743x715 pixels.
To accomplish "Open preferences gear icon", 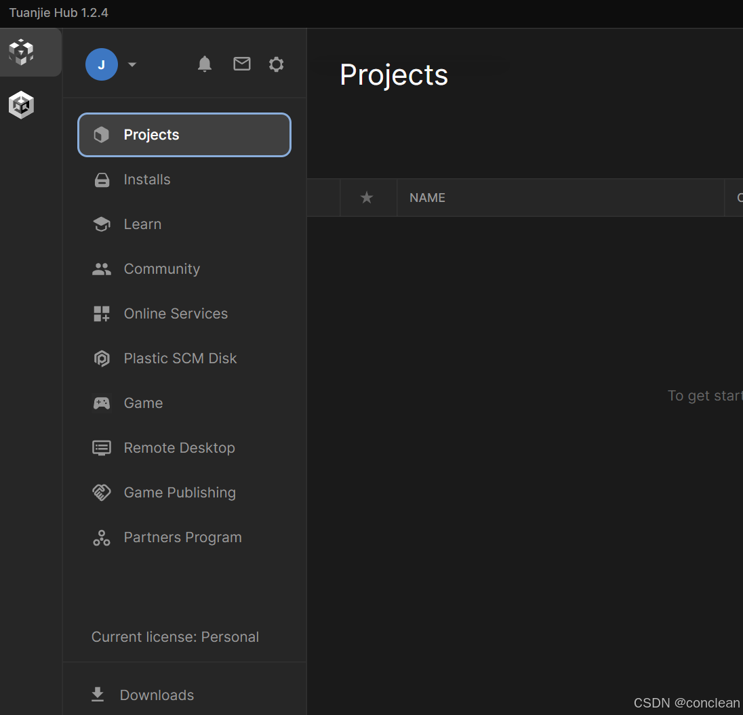I will point(277,64).
